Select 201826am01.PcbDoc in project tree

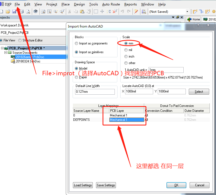point(30,57)
